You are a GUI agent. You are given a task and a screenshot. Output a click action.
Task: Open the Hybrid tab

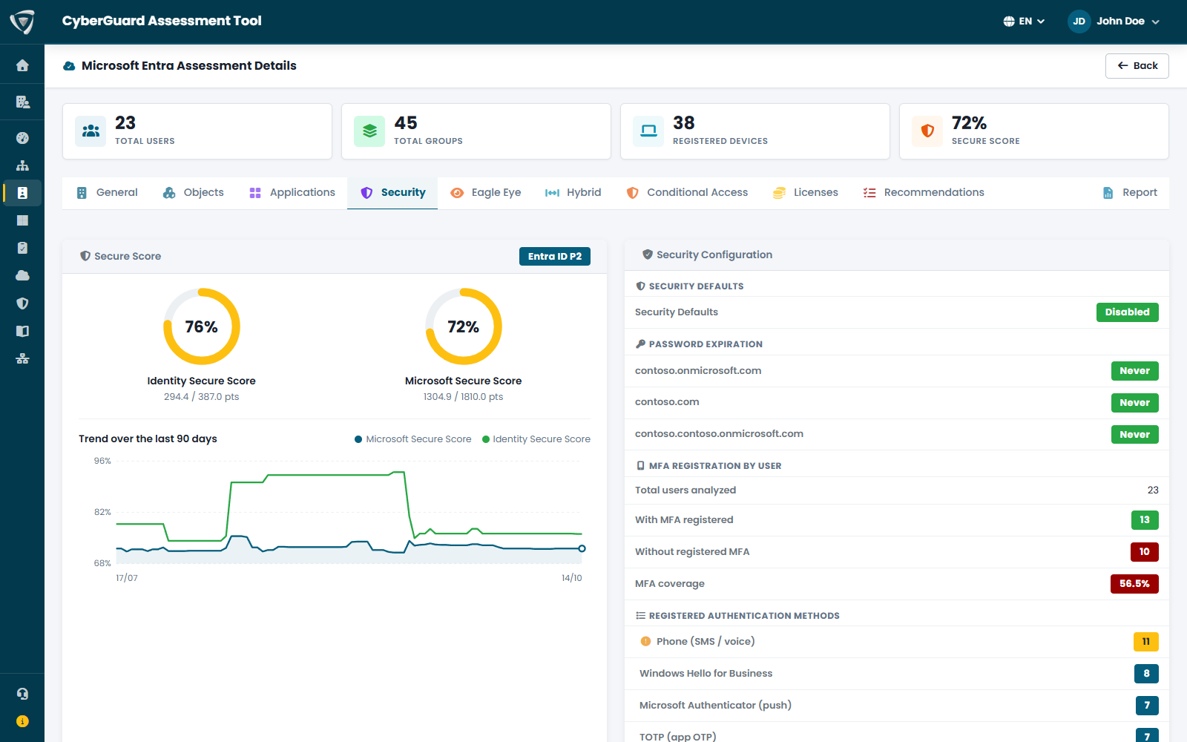pos(573,193)
